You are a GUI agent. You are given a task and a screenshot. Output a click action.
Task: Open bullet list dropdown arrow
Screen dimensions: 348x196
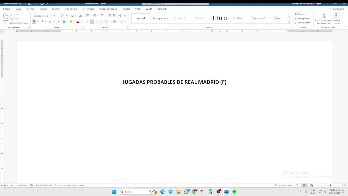(x=91, y=16)
